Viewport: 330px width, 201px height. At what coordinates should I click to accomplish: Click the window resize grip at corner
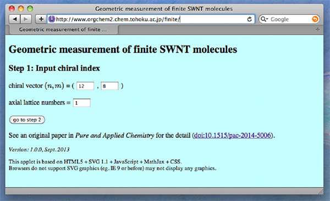click(321, 191)
